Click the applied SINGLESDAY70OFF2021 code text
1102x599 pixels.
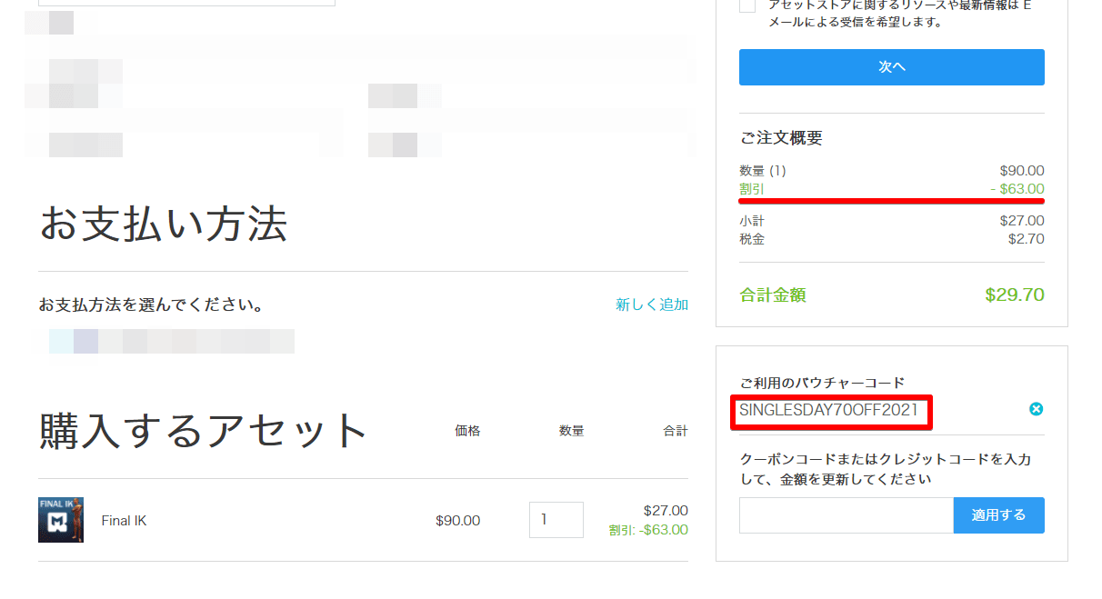click(x=827, y=410)
